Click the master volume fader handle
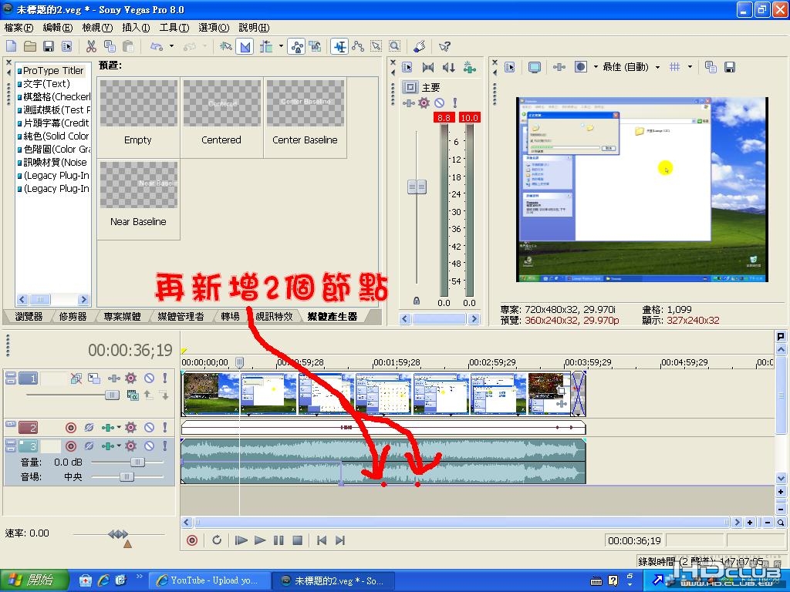The height and width of the screenshot is (592, 790). [x=417, y=187]
